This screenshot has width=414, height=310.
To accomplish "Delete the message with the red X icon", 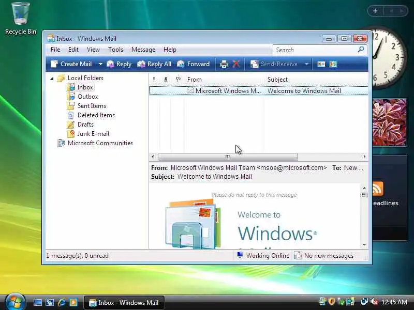I will pos(236,64).
